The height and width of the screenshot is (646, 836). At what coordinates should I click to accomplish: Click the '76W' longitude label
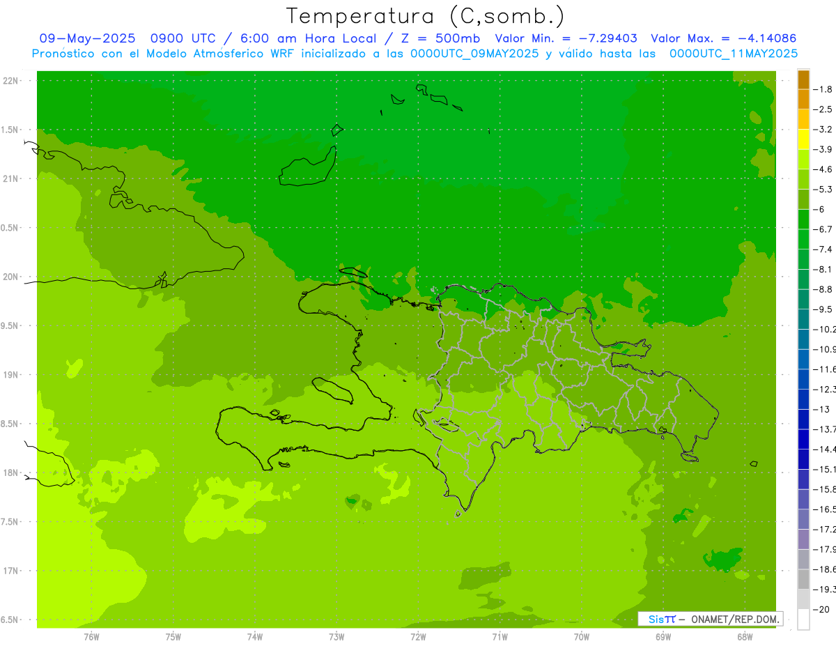click(x=91, y=637)
